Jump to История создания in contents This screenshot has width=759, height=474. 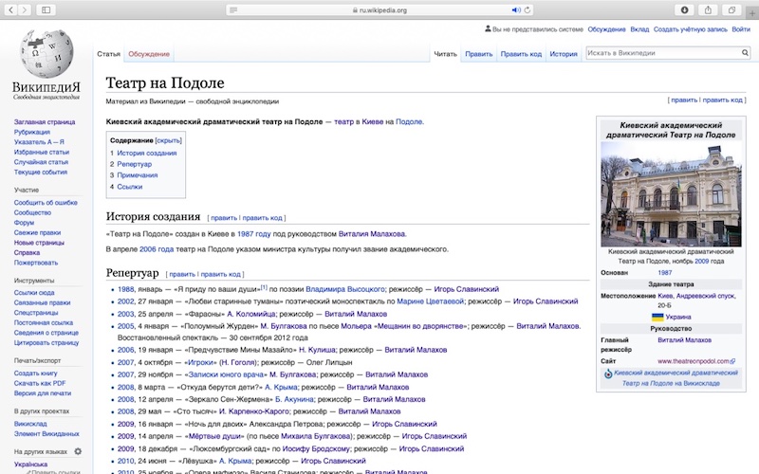click(x=147, y=154)
